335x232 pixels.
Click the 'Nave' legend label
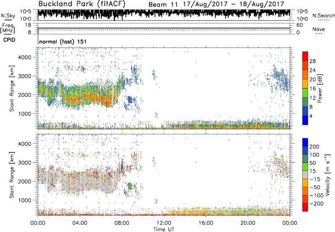point(319,29)
